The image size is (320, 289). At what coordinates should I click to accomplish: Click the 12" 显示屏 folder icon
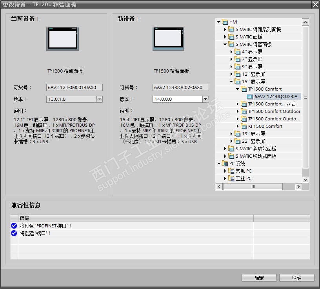[237, 74]
